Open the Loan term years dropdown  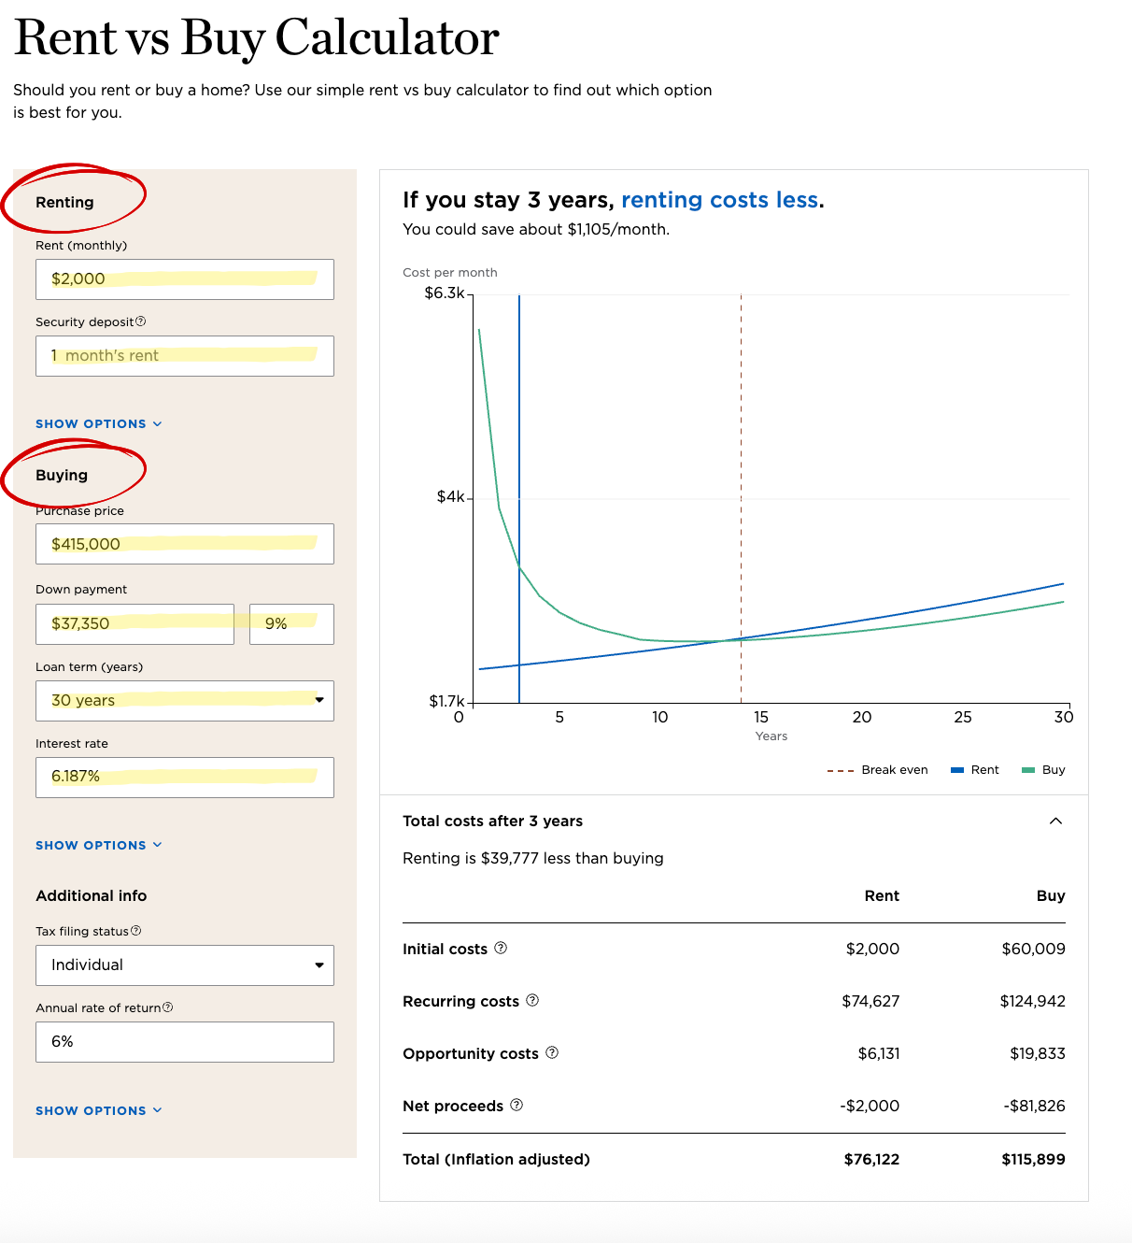click(x=185, y=701)
